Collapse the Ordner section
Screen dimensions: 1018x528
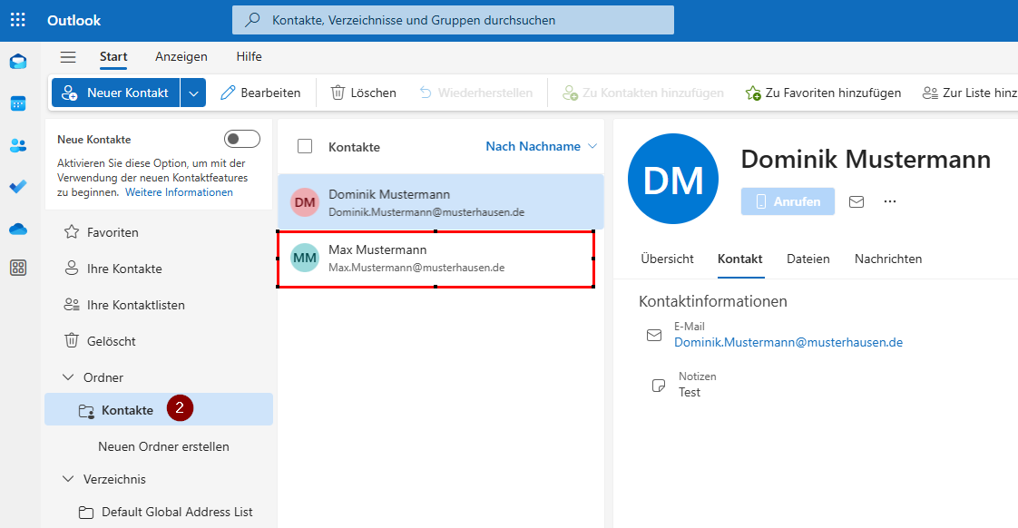(68, 377)
